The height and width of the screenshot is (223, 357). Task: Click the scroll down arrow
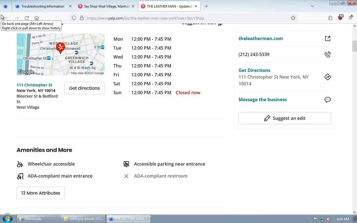click(354, 212)
